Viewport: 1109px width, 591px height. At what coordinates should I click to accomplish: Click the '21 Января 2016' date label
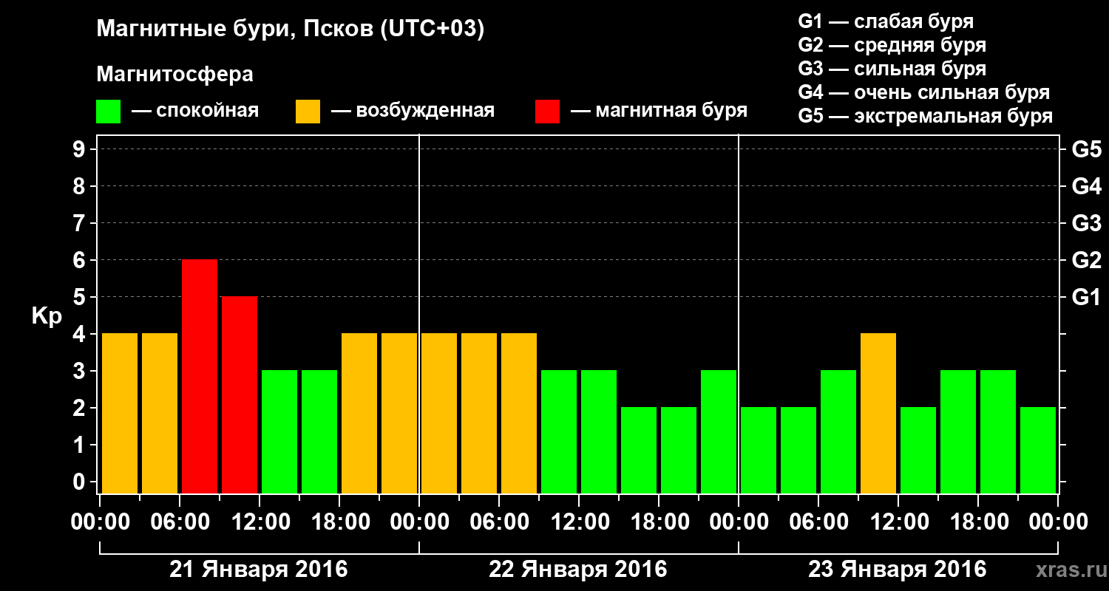[x=259, y=570]
